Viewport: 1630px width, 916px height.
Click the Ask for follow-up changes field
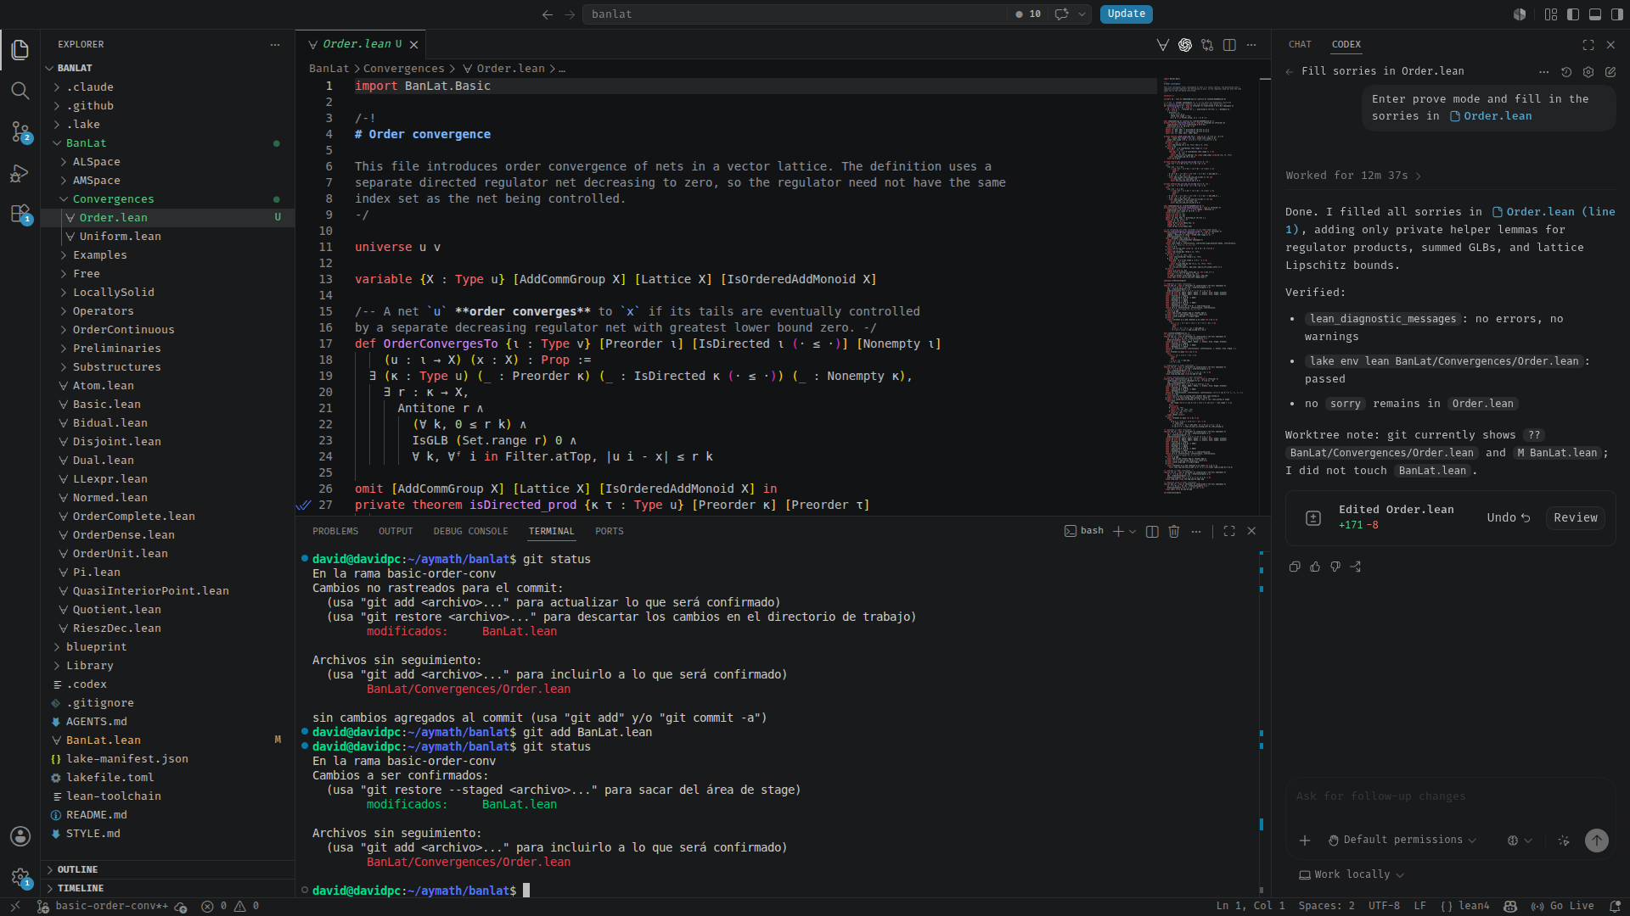pos(1451,797)
